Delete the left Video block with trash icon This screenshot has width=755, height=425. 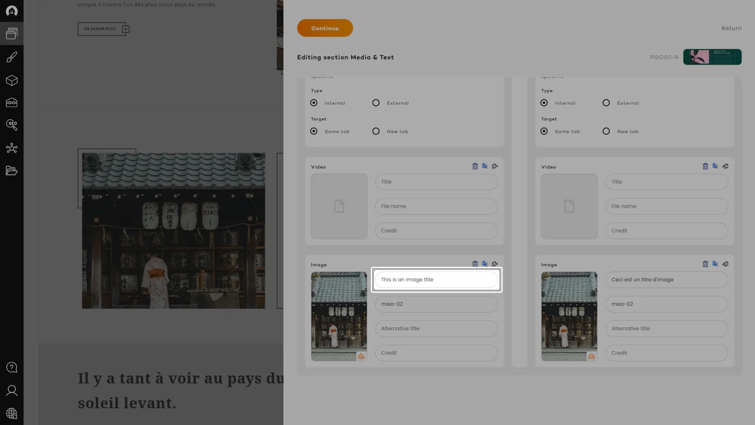pyautogui.click(x=475, y=166)
